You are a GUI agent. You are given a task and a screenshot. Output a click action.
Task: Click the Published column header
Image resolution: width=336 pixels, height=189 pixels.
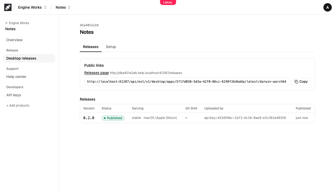coord(303,108)
